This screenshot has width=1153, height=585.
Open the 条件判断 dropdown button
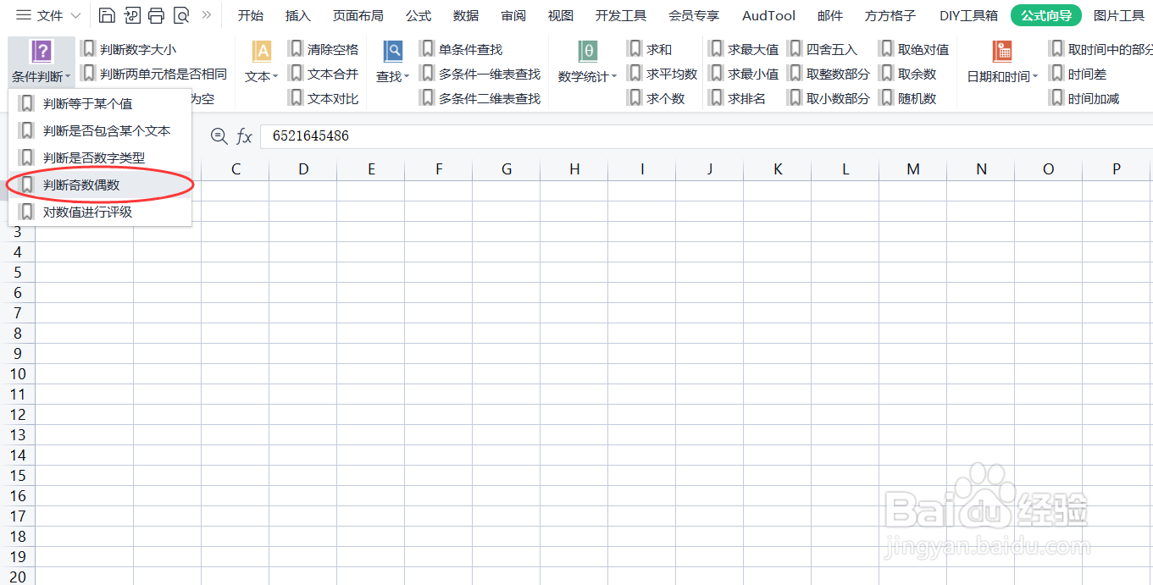(x=41, y=61)
